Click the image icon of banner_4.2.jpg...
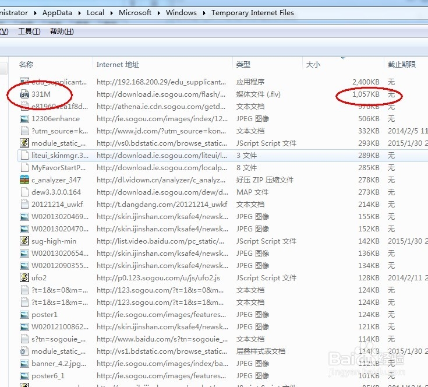Screen dimensions: 428x387 24,364
